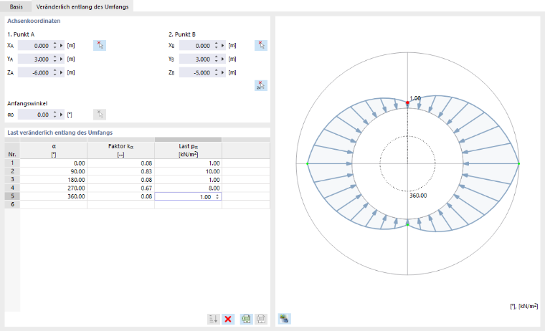Delete row with red X icon
The width and height of the screenshot is (545, 331).
click(x=228, y=319)
